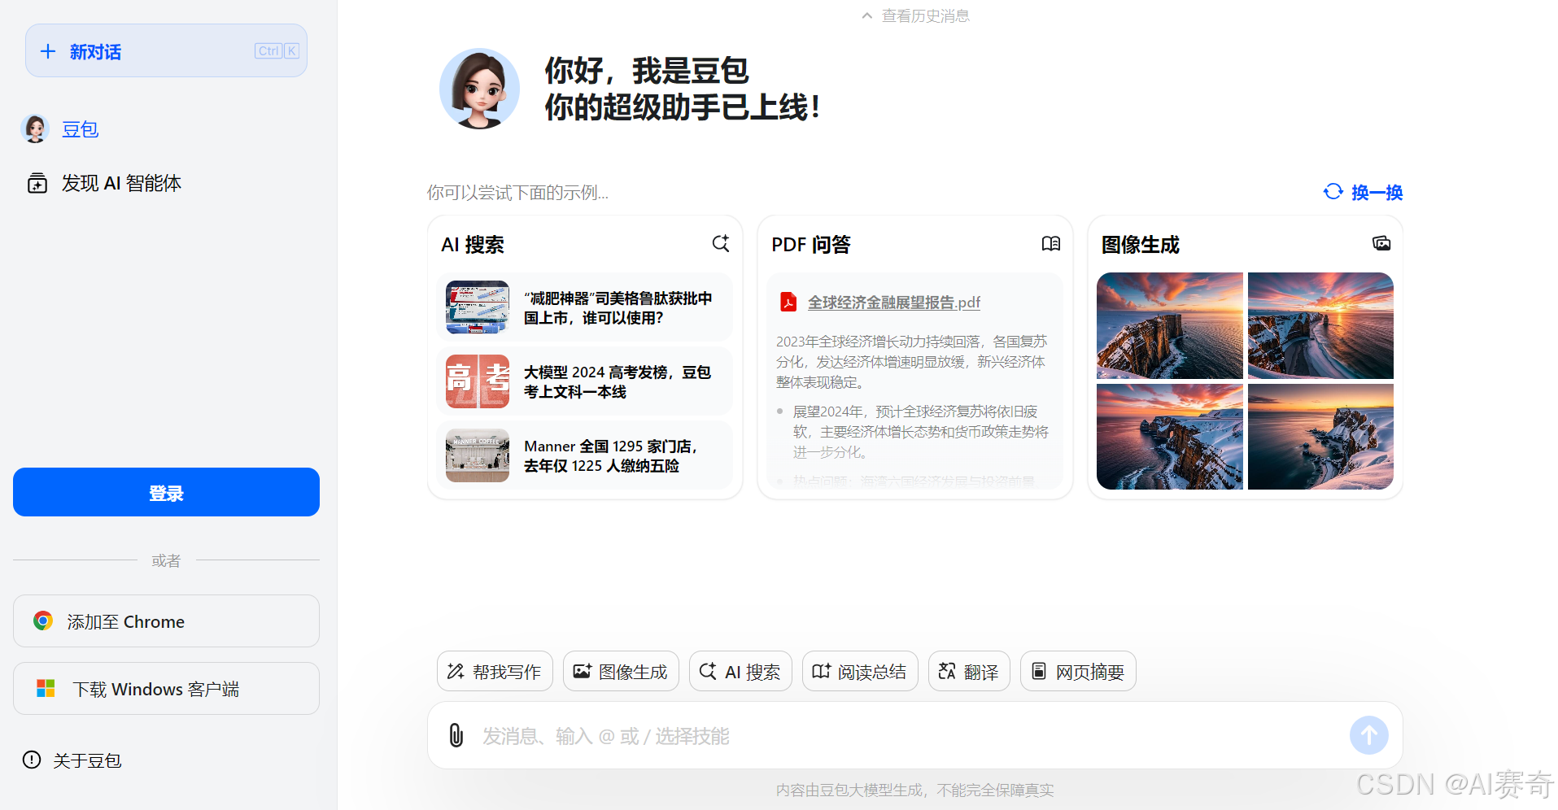Choose the 阅读总结 skill chip

tap(860, 671)
